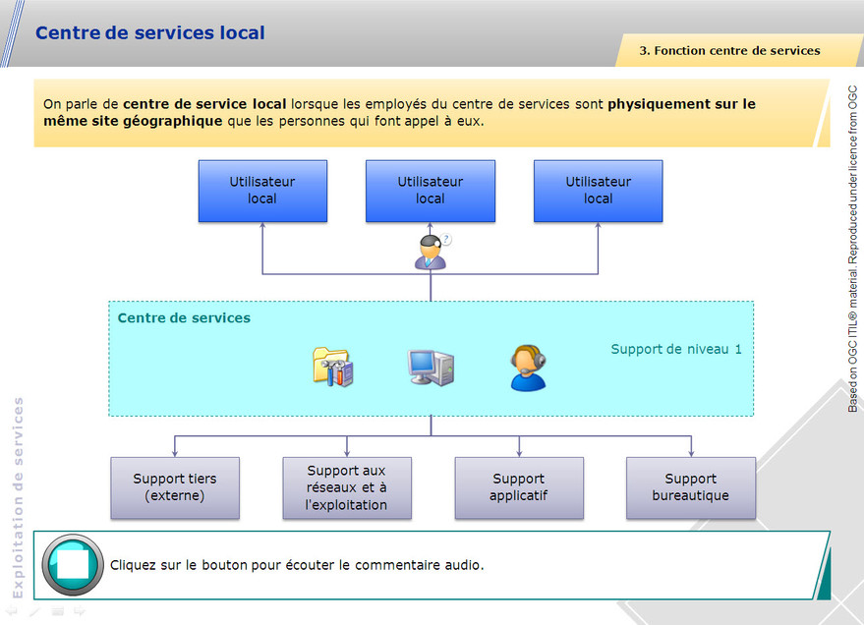The height and width of the screenshot is (625, 864).
Task: Click the headset support agent icon
Action: point(527,368)
